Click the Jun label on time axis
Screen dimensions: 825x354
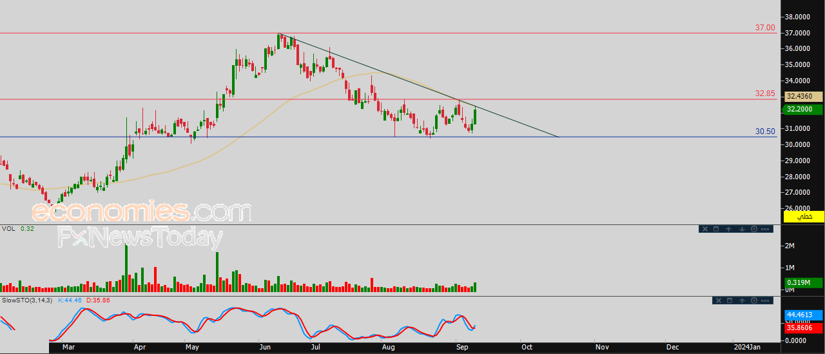click(266, 347)
